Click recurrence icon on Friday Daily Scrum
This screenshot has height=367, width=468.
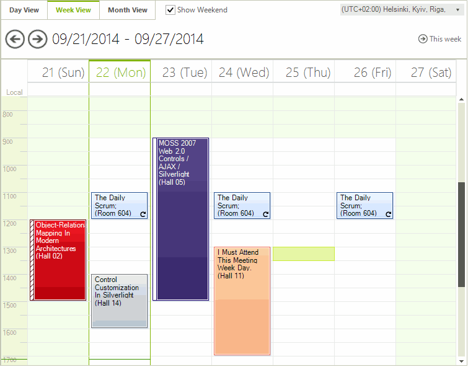click(x=389, y=214)
